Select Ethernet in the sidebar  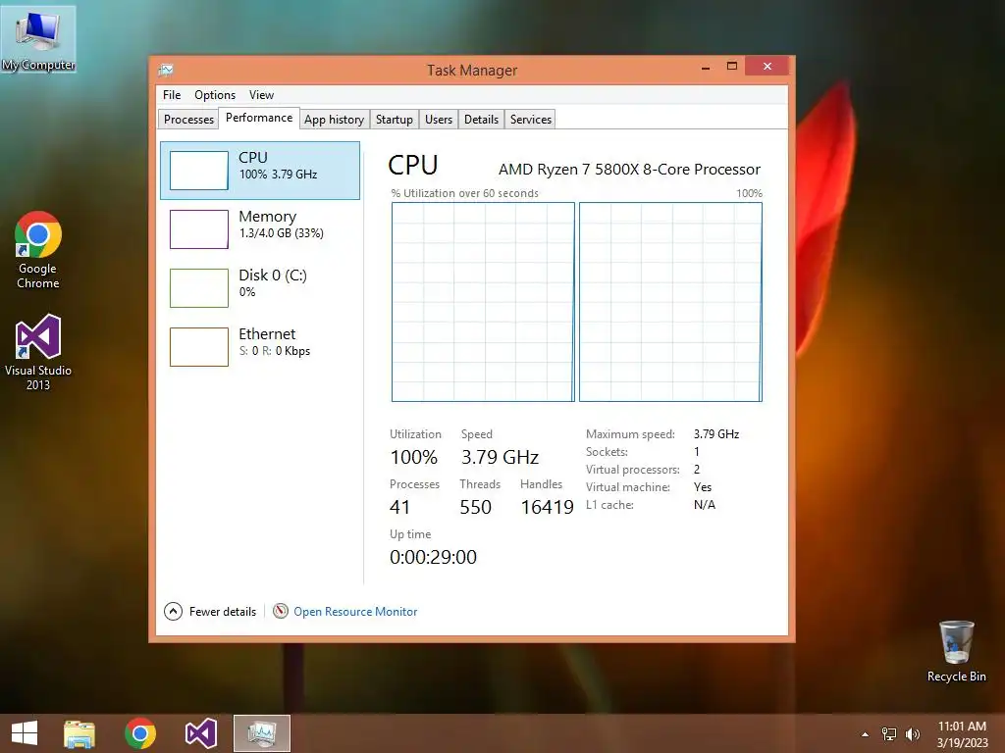click(x=260, y=347)
